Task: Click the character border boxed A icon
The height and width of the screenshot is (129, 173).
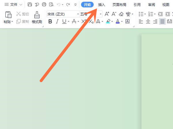Action: pyautogui.click(x=127, y=21)
